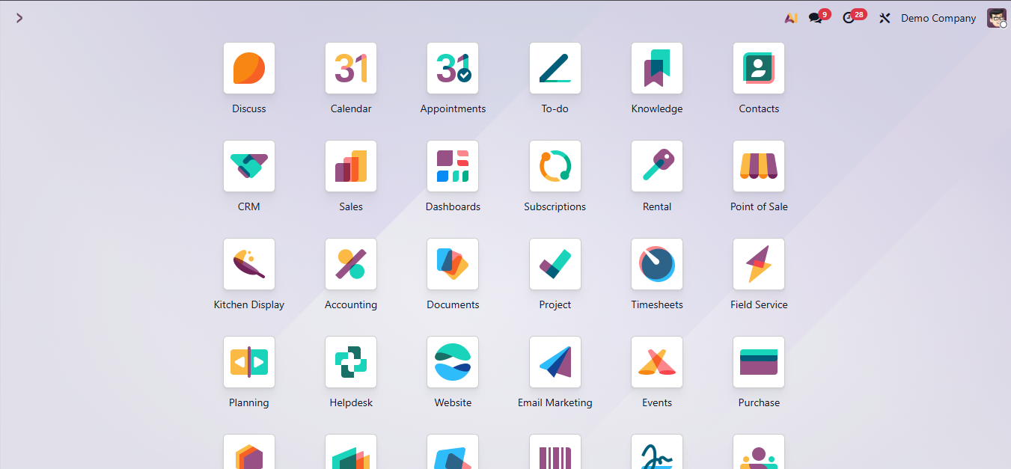Open the Barcode scanning app
Image resolution: width=1011 pixels, height=469 pixels.
555,452
